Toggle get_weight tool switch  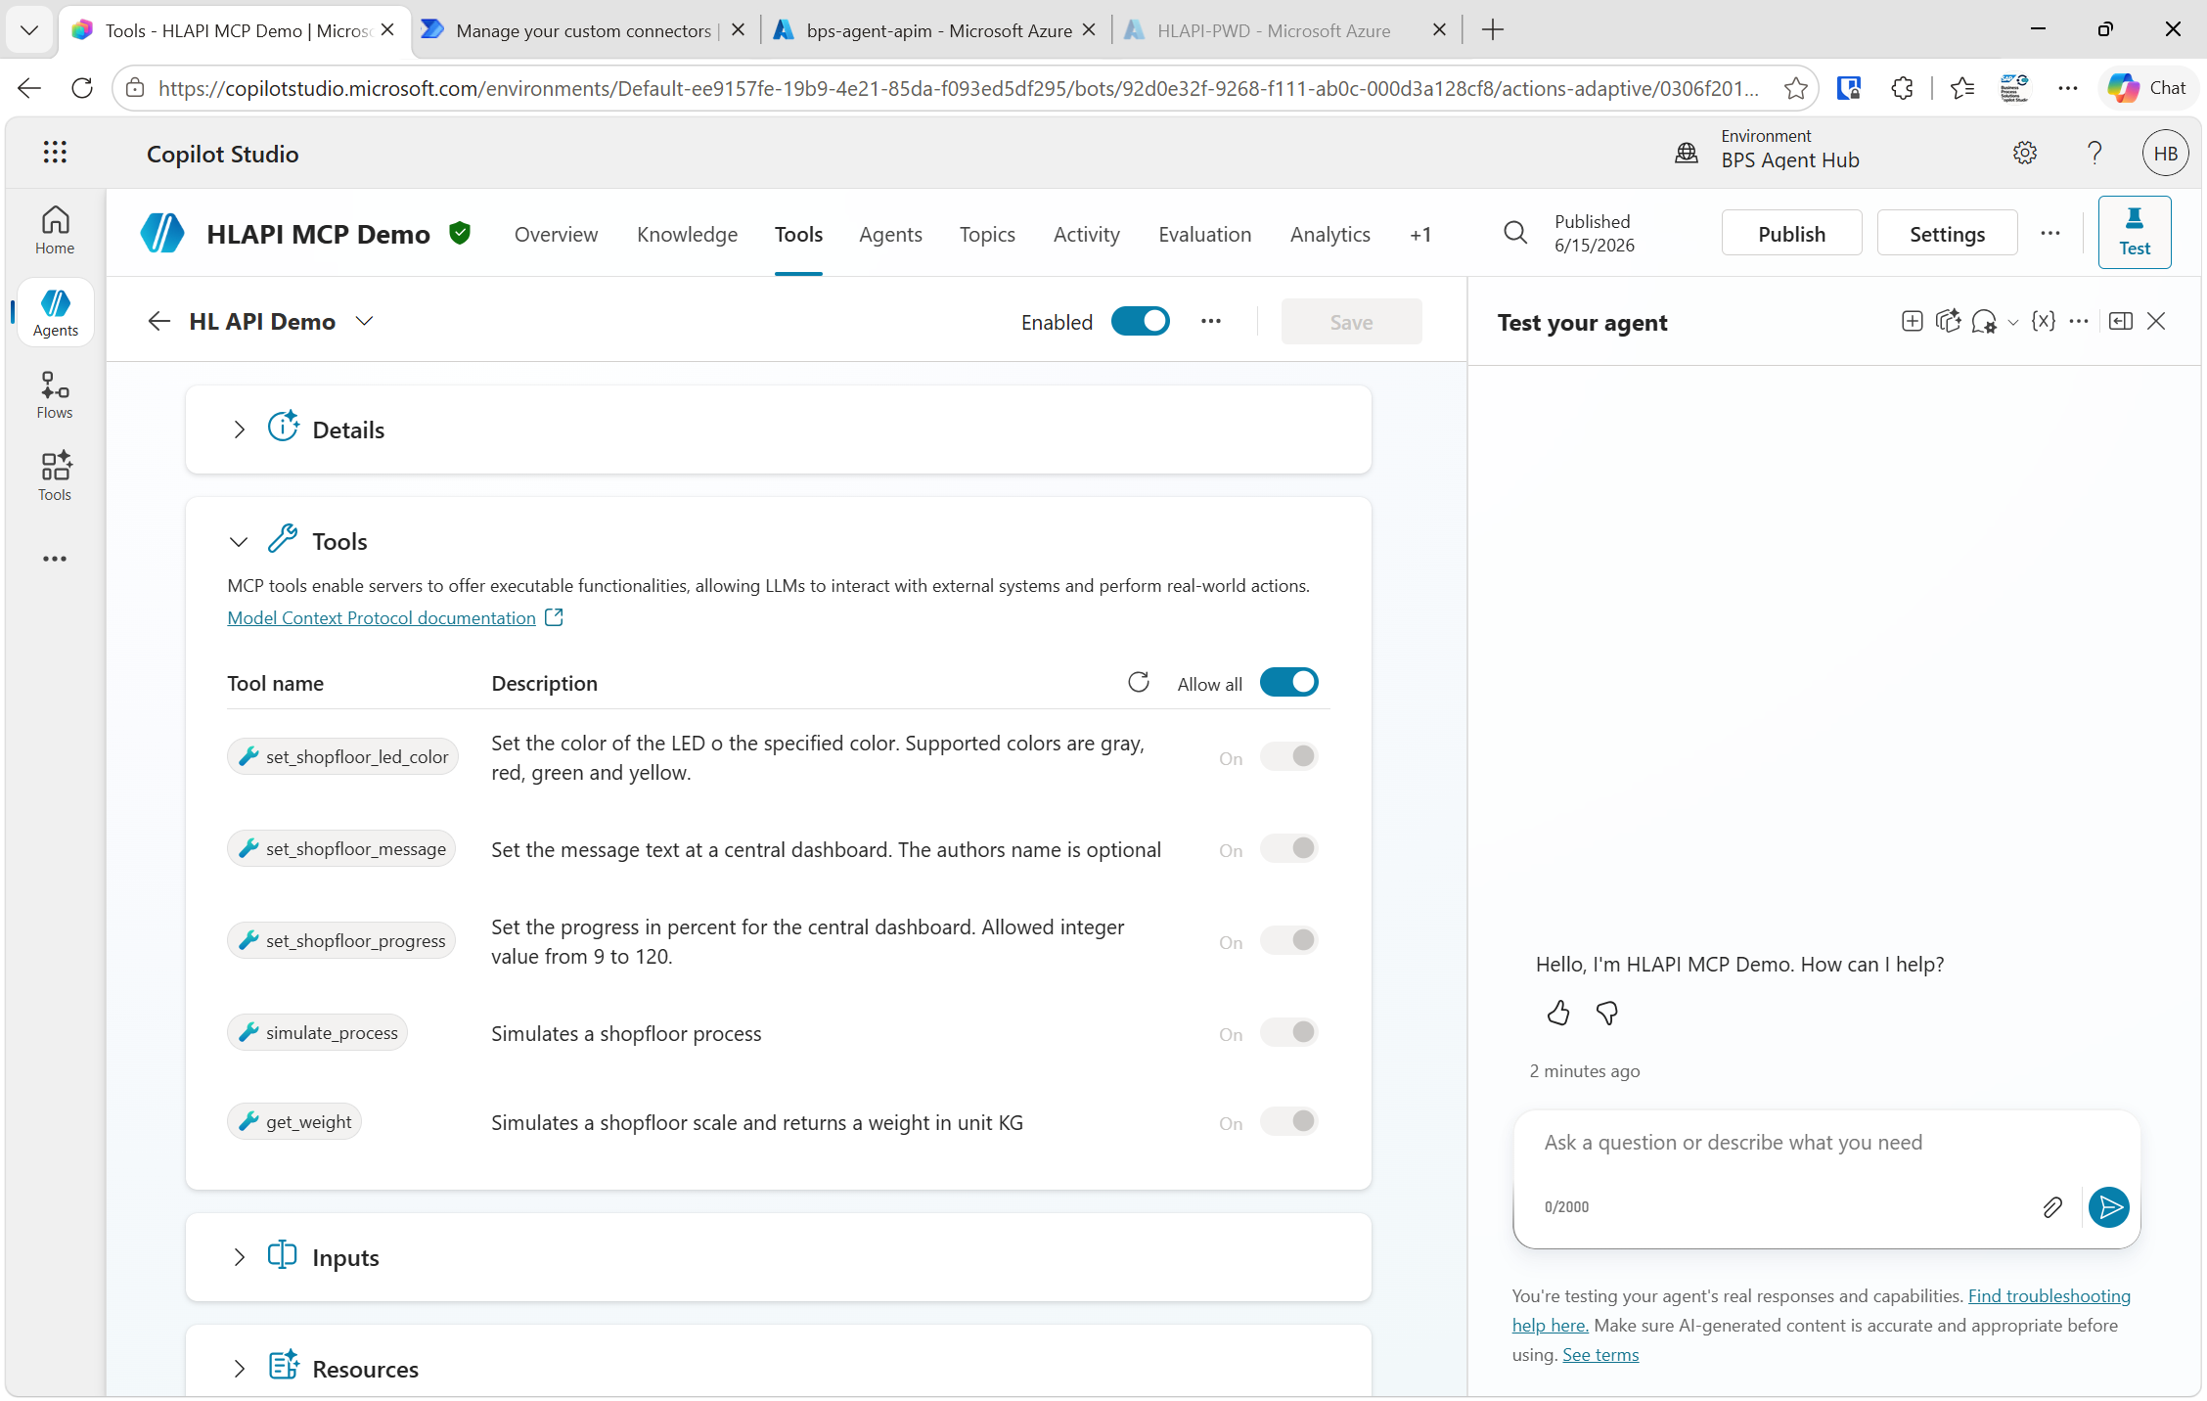point(1289,1121)
